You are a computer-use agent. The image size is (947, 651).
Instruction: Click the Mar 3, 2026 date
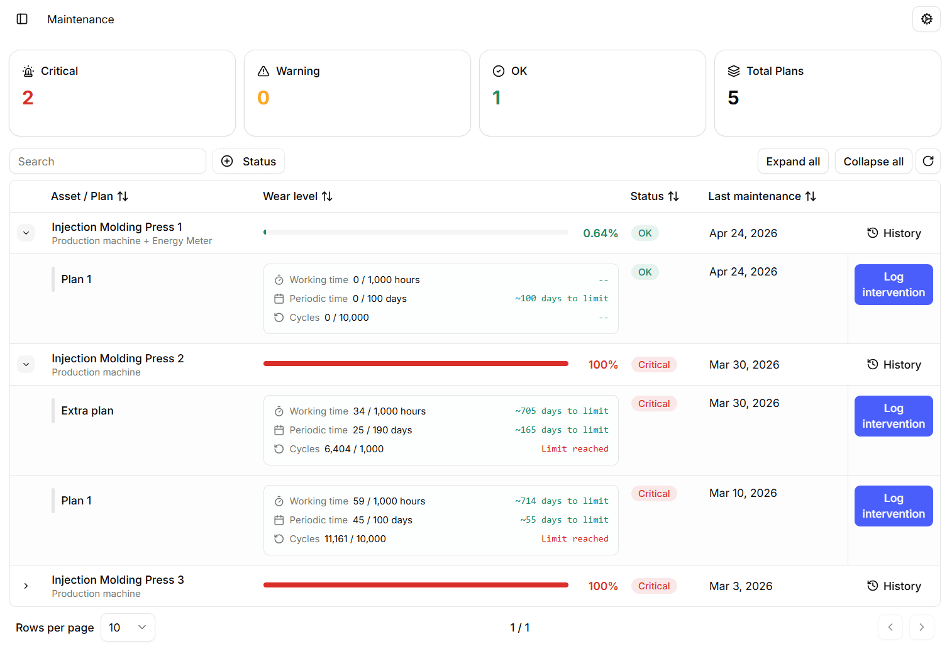pos(741,586)
